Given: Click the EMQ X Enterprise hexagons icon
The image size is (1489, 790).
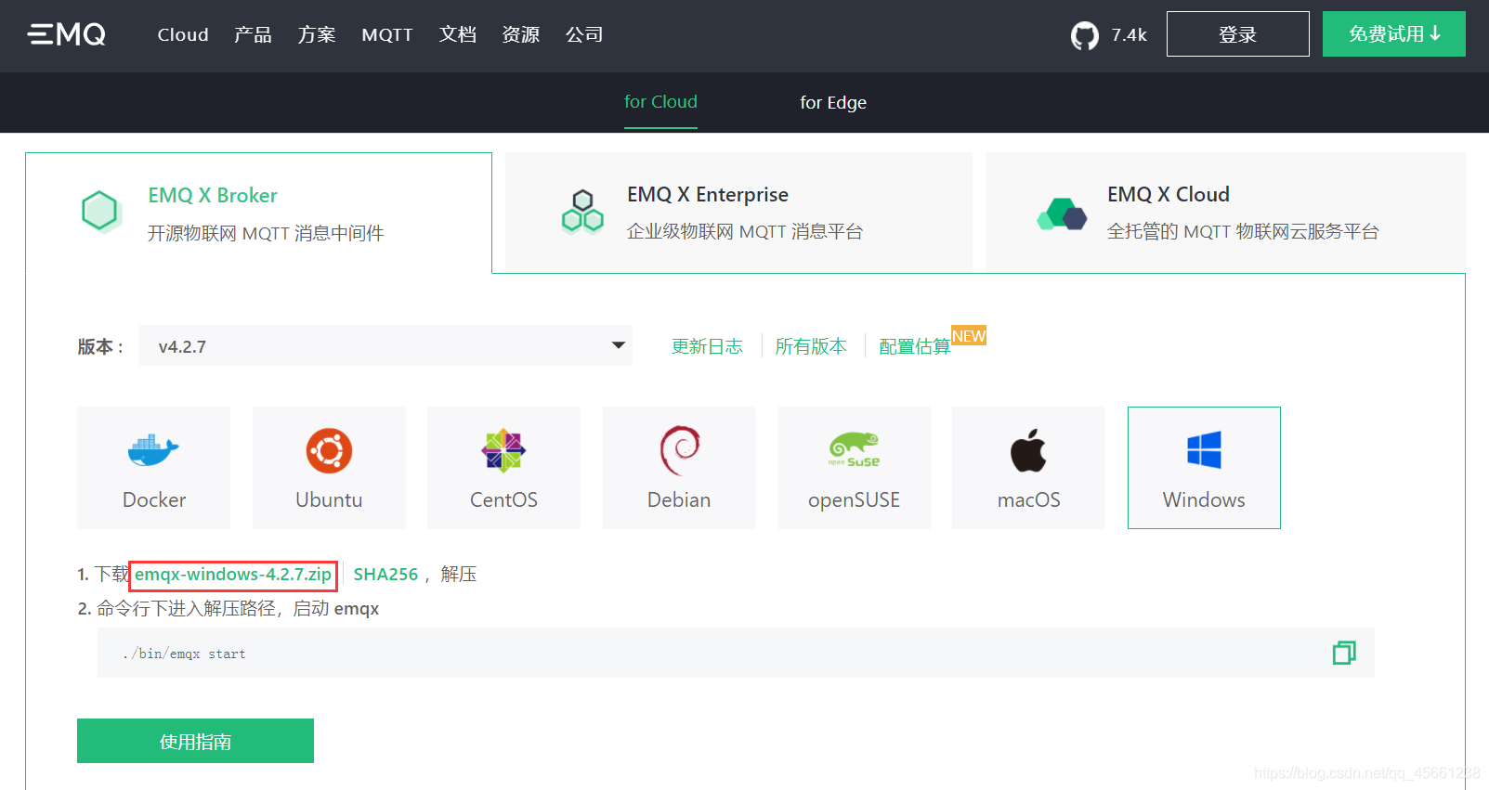Looking at the screenshot, I should click(x=582, y=212).
